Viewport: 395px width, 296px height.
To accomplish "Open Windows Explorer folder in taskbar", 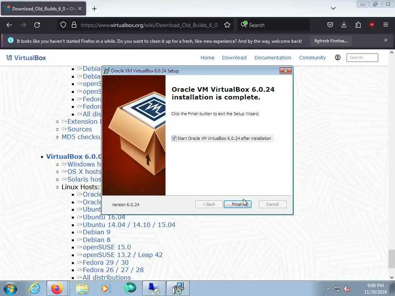I will click(x=82, y=288).
